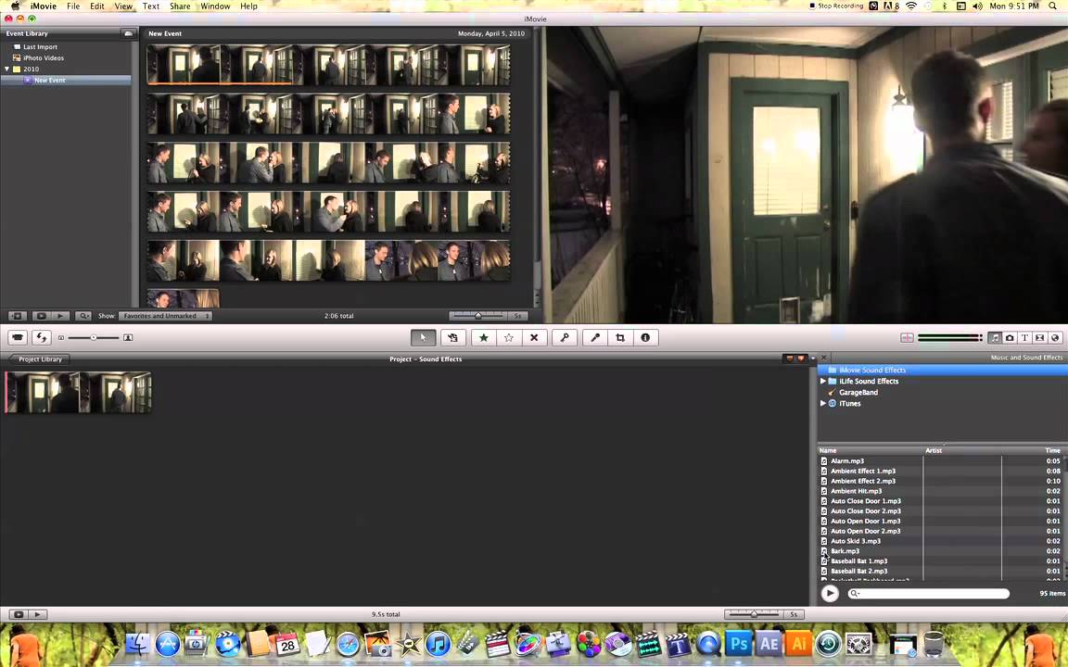Image resolution: width=1068 pixels, height=667 pixels.
Task: Click the swap events and projects button
Action: click(x=42, y=337)
